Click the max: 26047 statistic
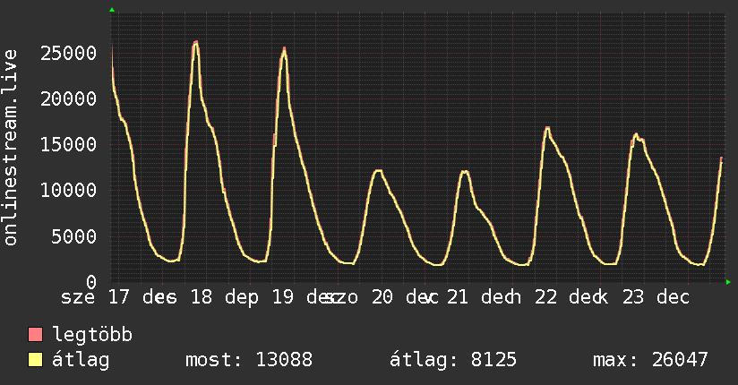This screenshot has height=385, width=738. click(x=650, y=360)
